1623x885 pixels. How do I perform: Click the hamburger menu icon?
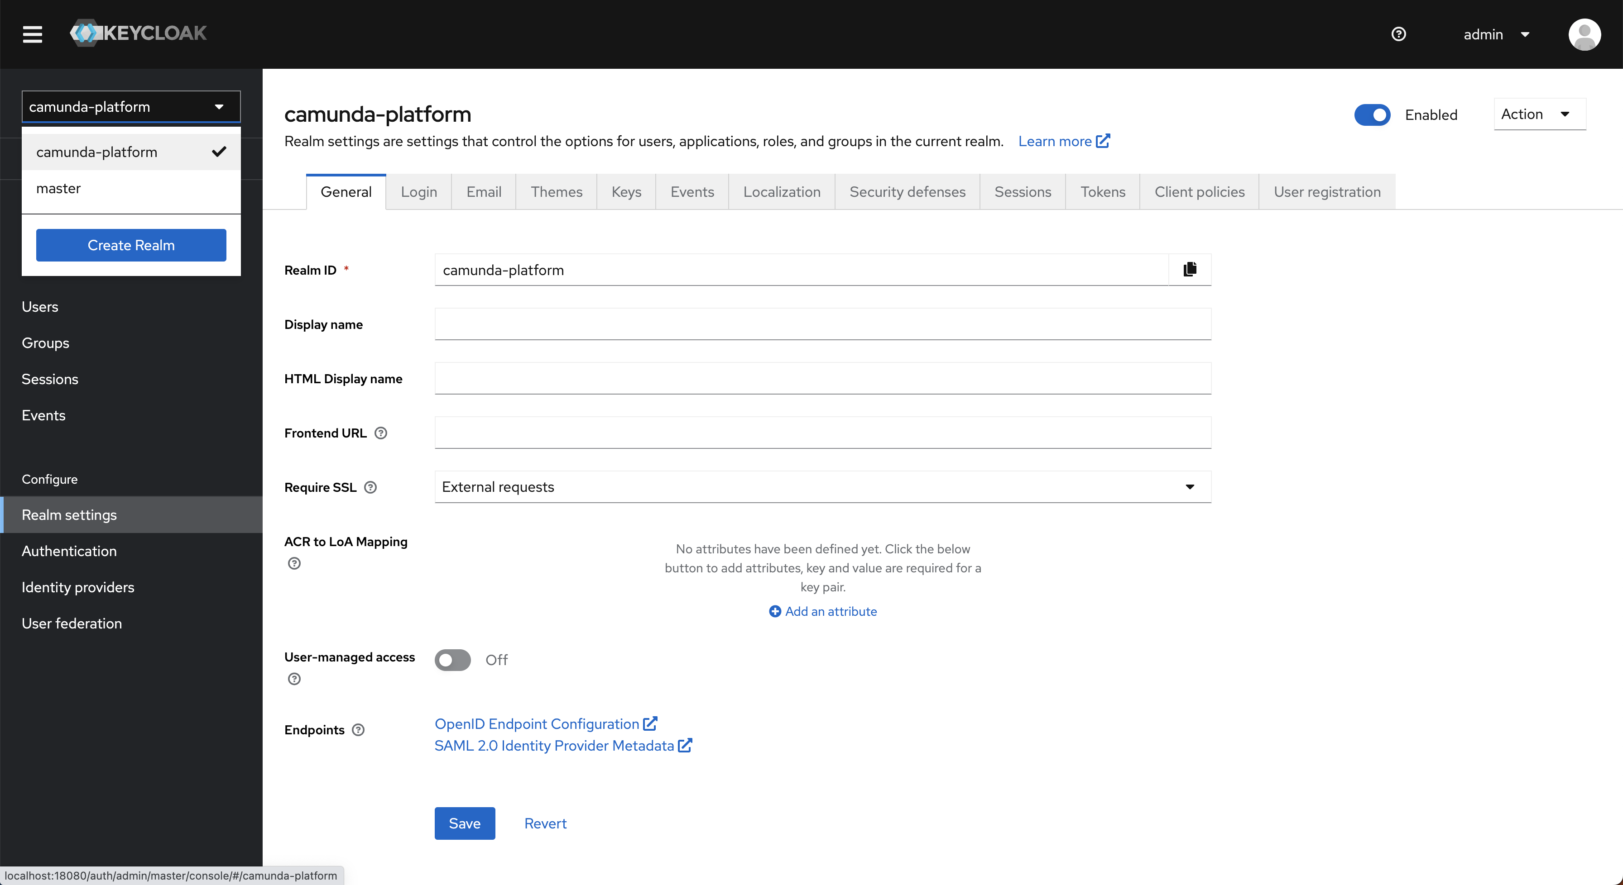point(32,33)
